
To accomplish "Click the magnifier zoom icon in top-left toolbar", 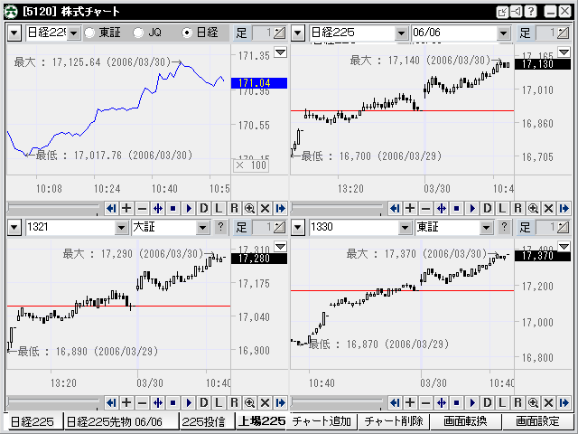I will (x=249, y=209).
